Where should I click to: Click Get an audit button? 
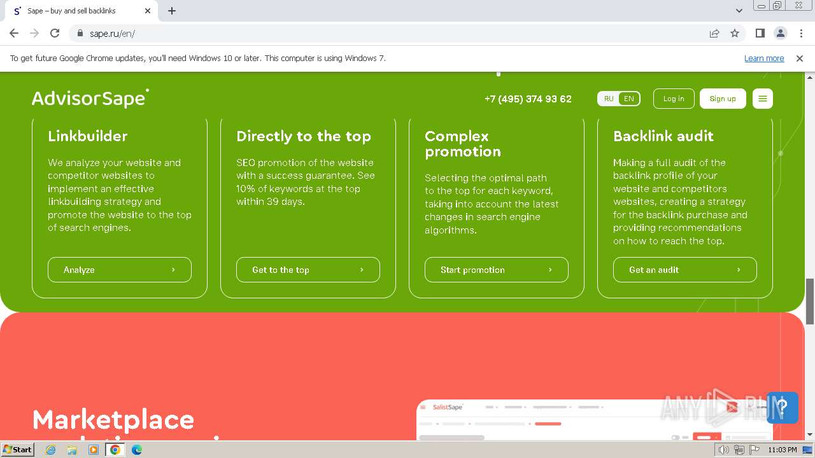coord(685,270)
